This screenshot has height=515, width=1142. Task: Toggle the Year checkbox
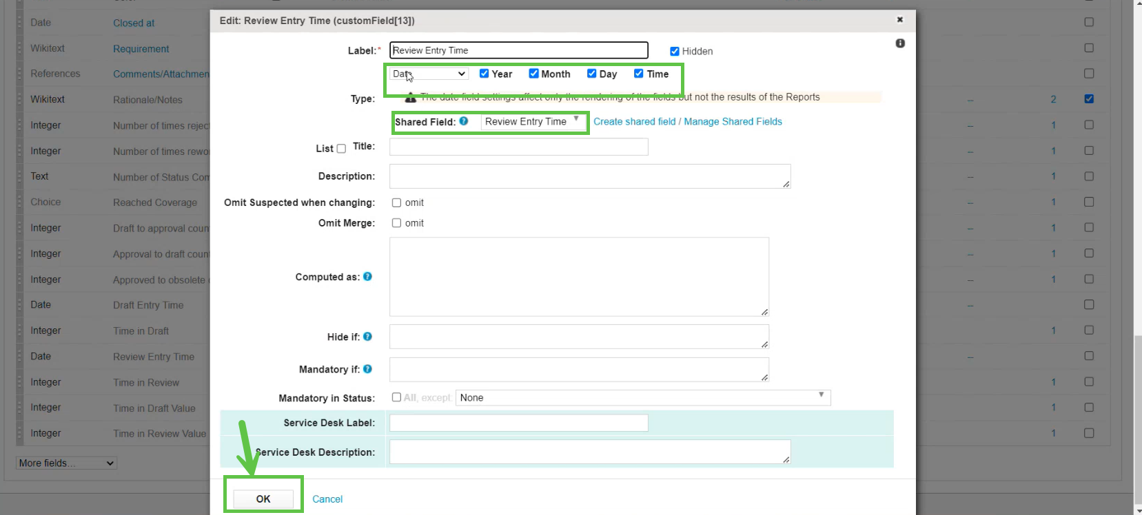point(484,74)
